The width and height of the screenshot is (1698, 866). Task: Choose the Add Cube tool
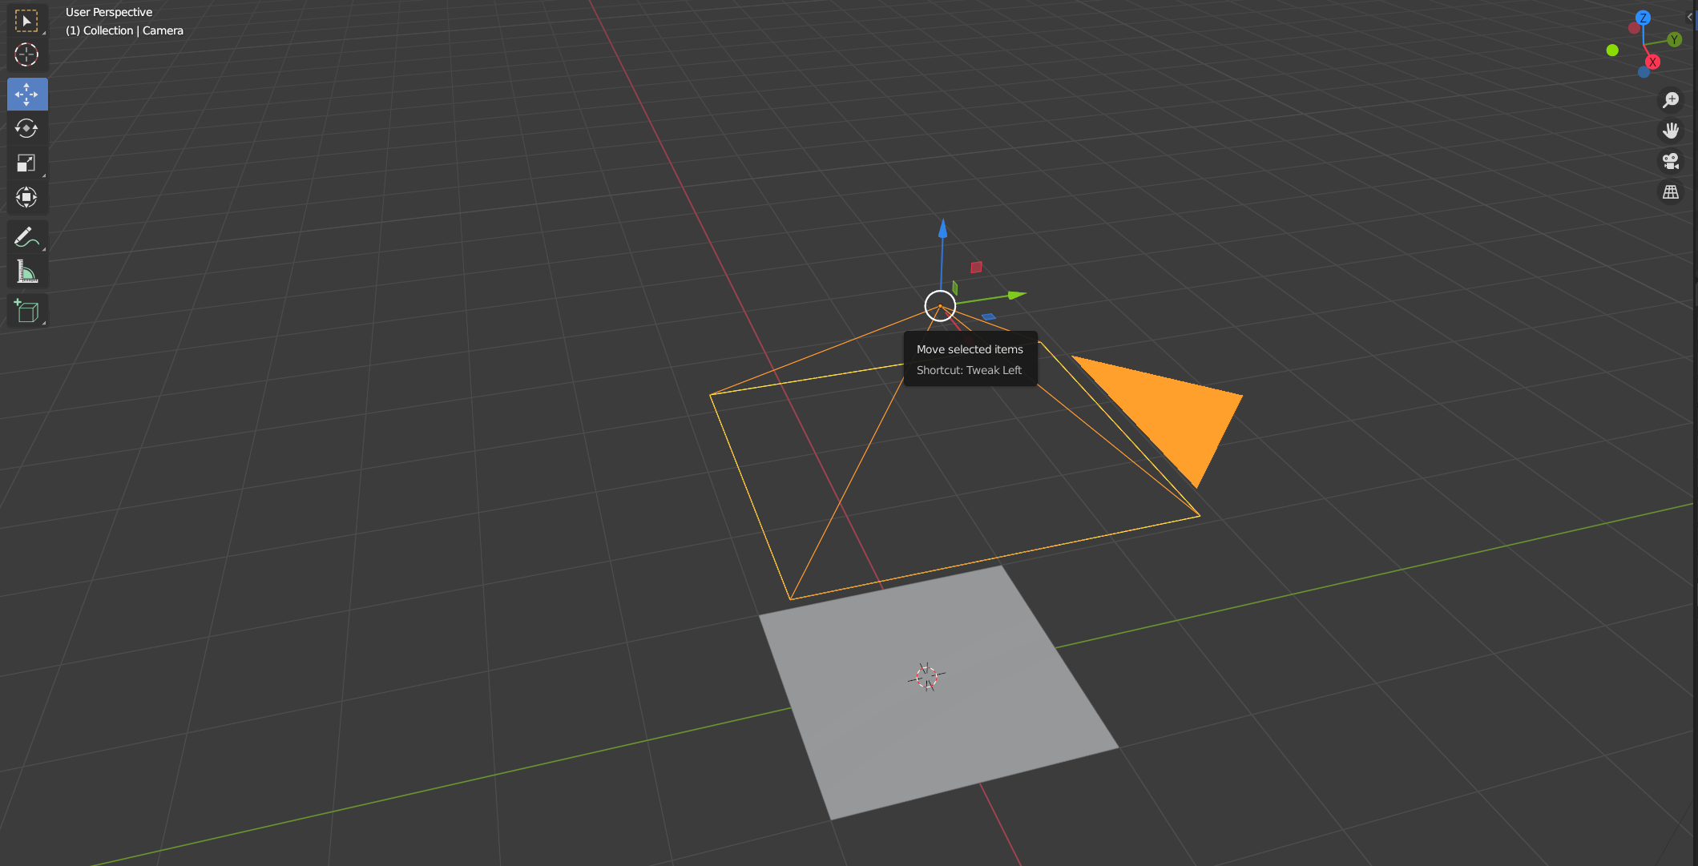26,311
